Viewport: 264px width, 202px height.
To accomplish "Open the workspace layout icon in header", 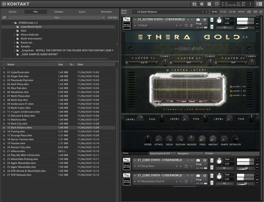I will coord(209,4).
